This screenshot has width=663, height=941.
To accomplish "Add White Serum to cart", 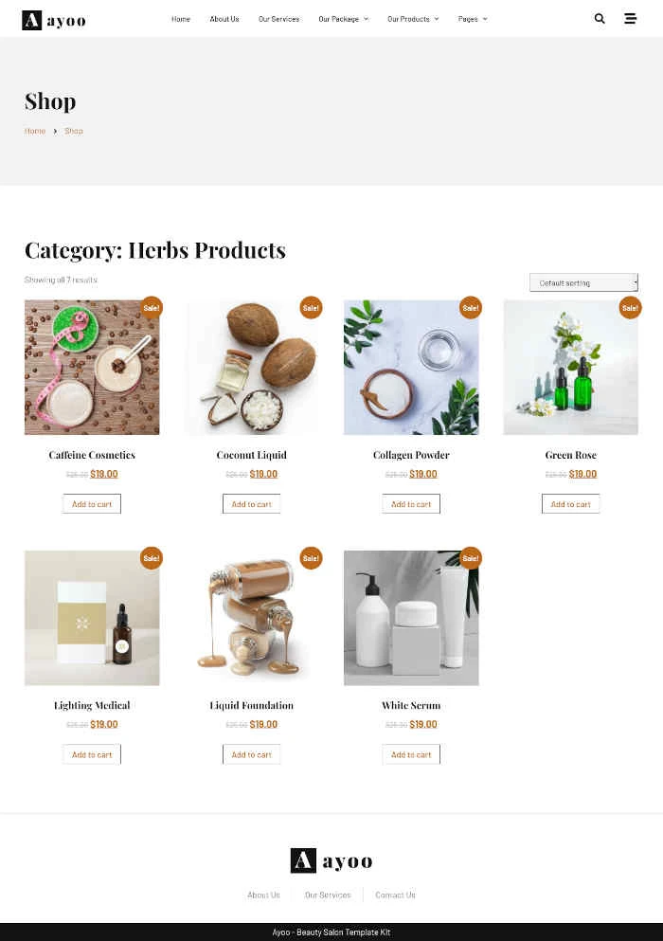I will [x=411, y=754].
